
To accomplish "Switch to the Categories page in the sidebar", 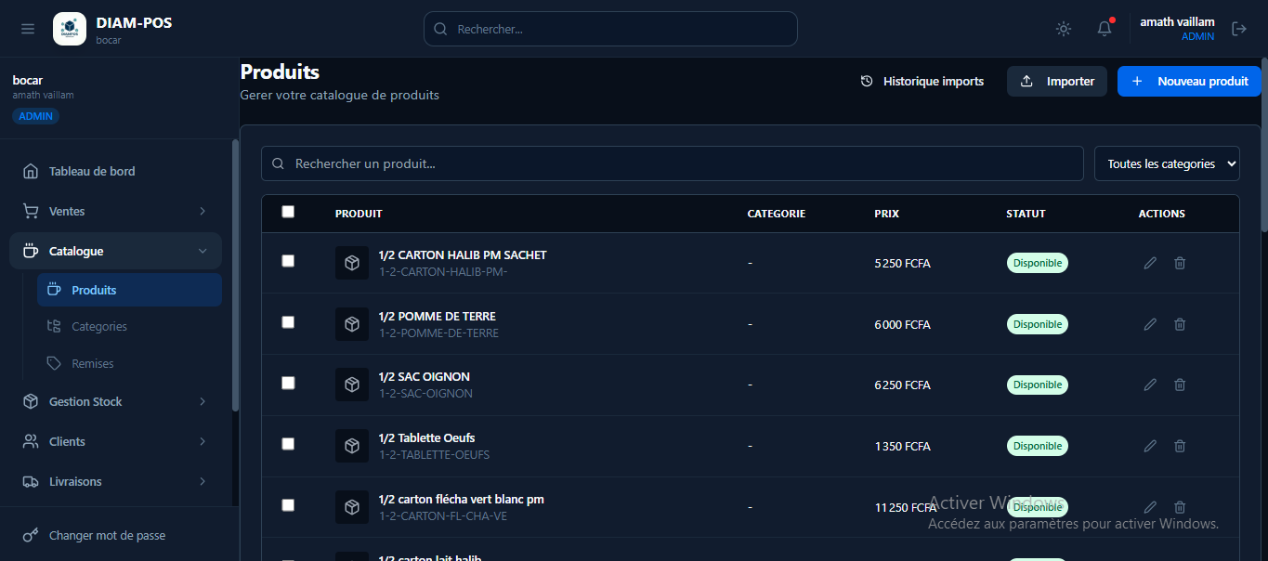I will 99,326.
